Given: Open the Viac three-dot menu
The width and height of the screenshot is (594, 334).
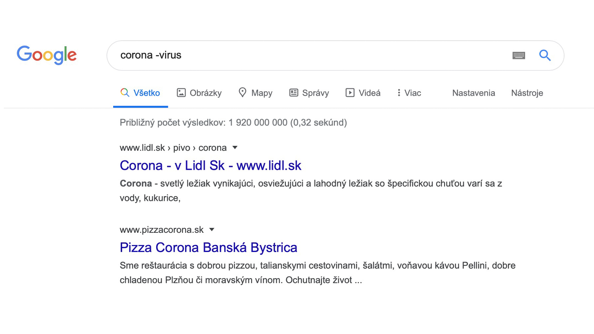Looking at the screenshot, I should [399, 93].
